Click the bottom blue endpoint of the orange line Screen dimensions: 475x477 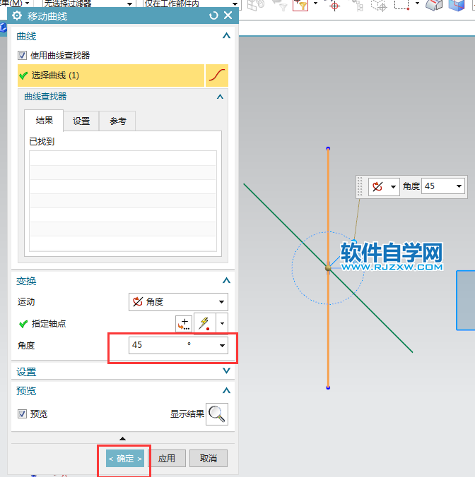[x=328, y=387]
